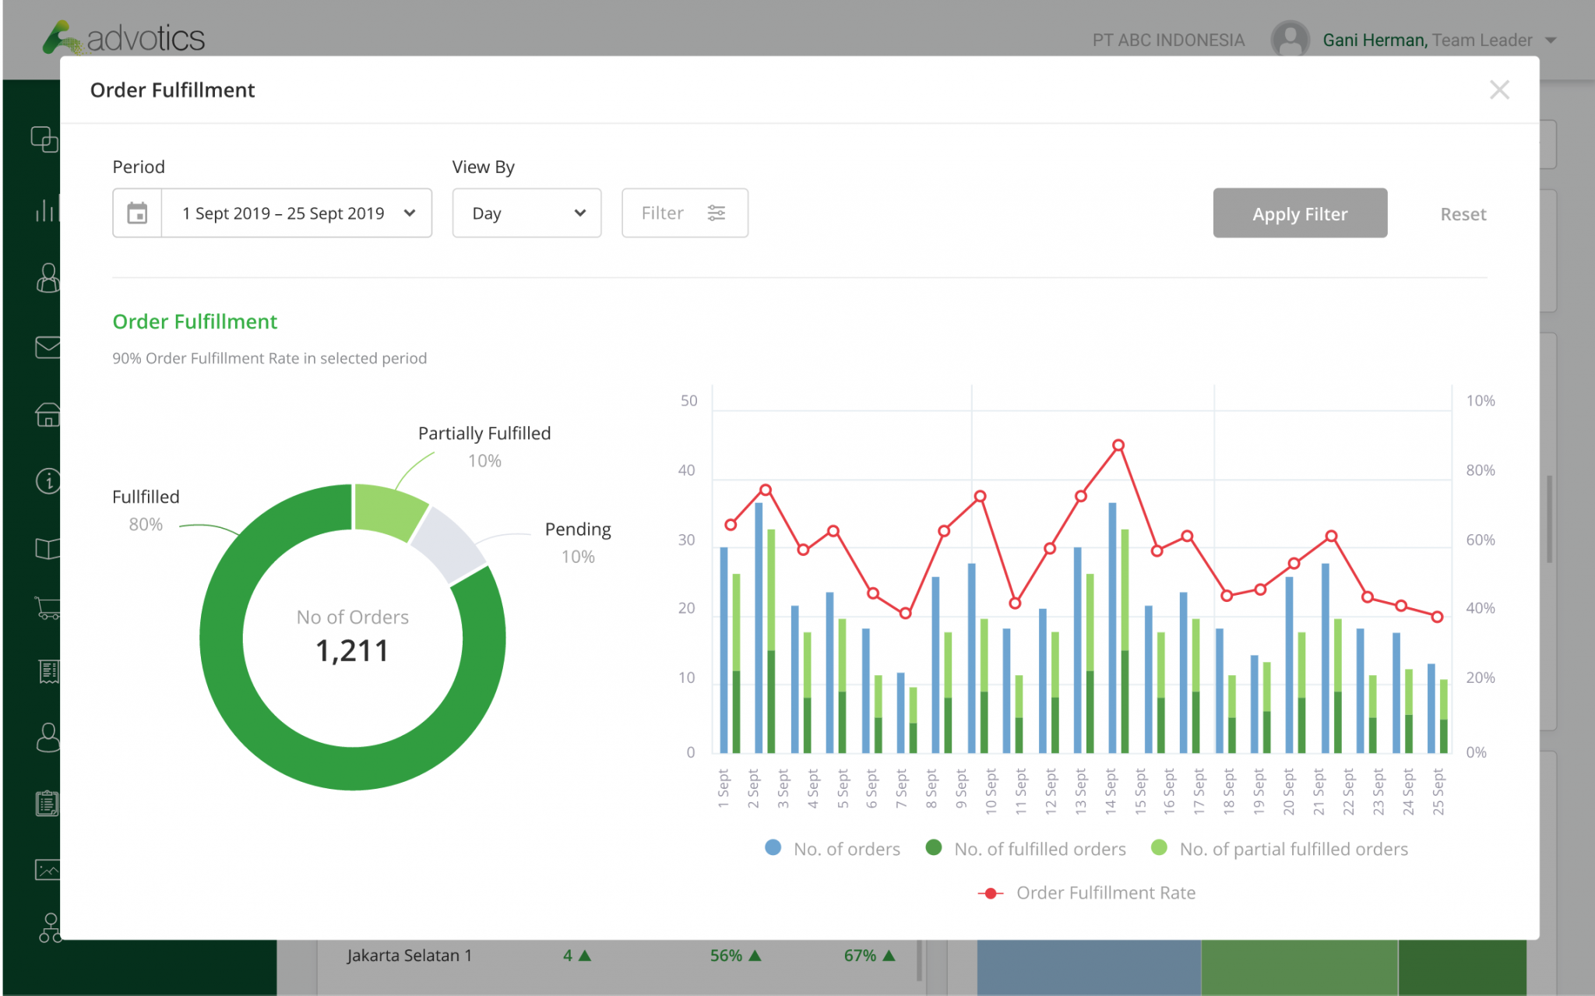Open the bar chart sidebar icon
This screenshot has width=1595, height=996.
(46, 210)
